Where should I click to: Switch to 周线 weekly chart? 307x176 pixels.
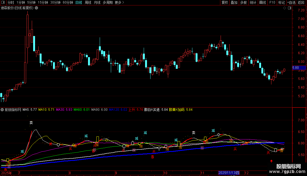tap(88, 2)
